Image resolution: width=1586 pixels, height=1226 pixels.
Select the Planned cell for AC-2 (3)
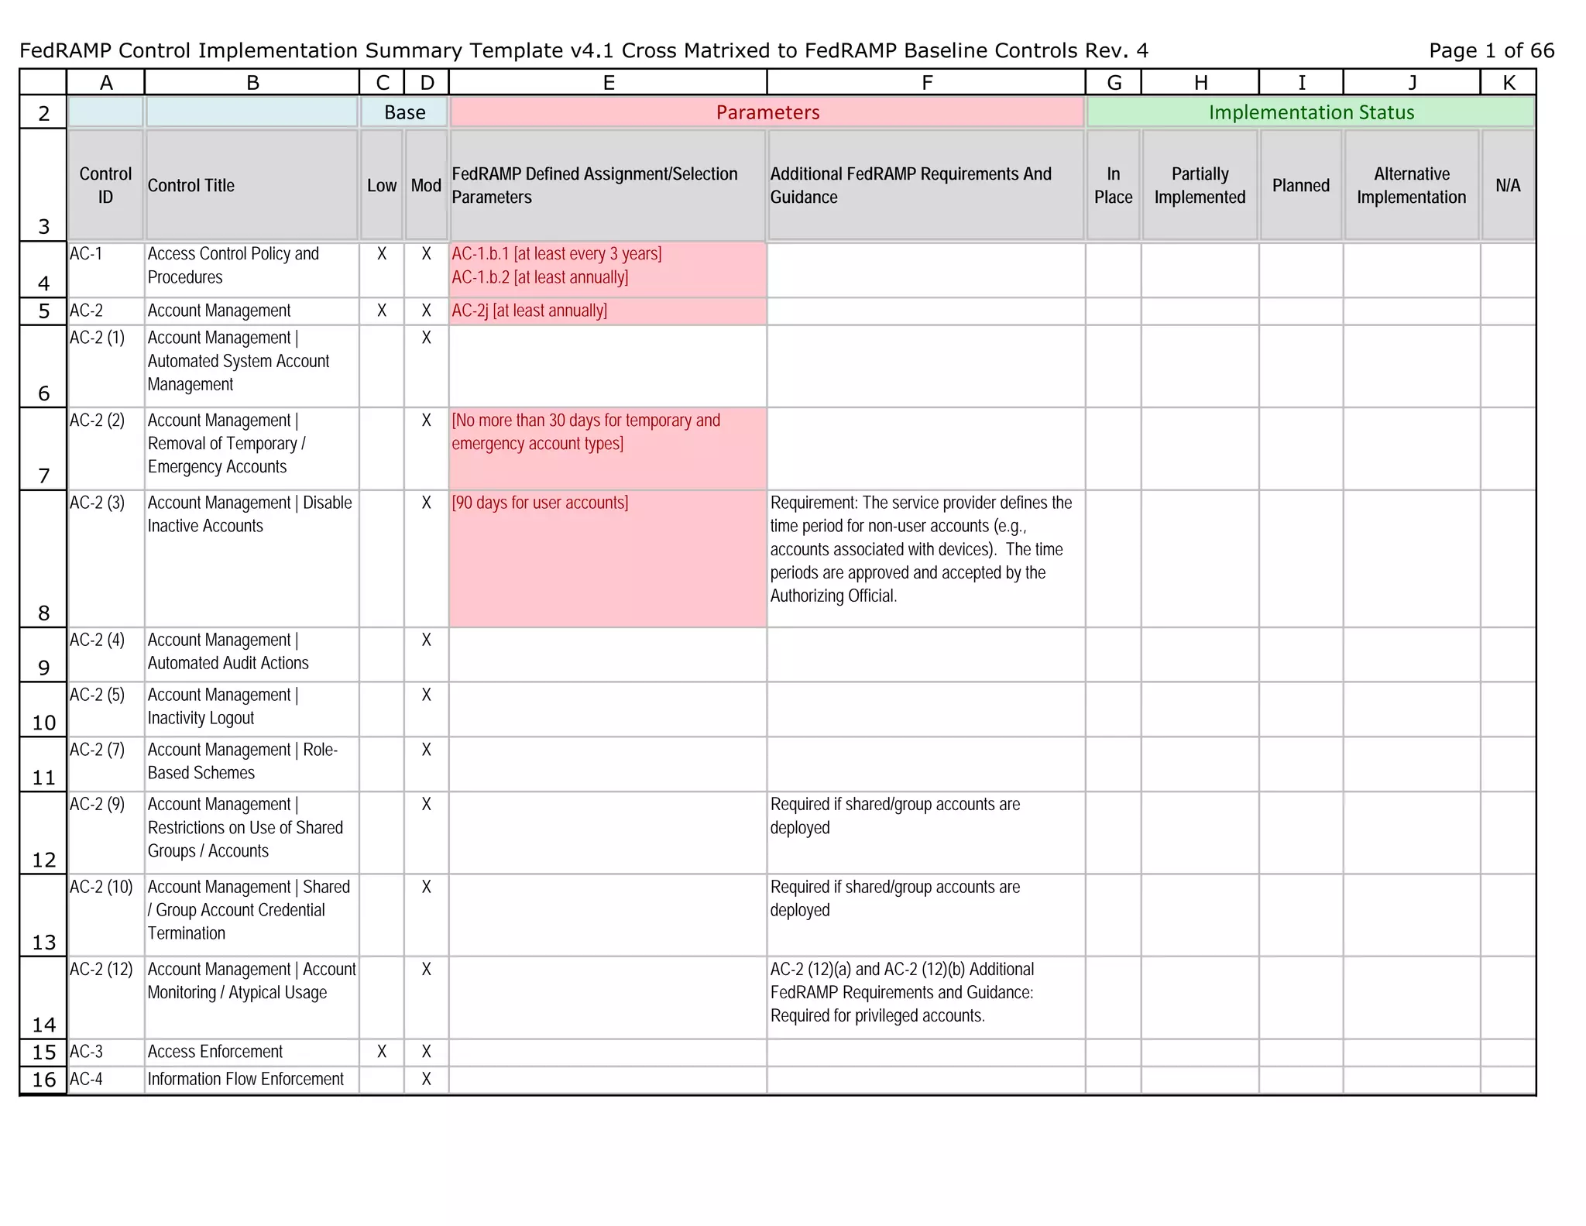click(1300, 558)
